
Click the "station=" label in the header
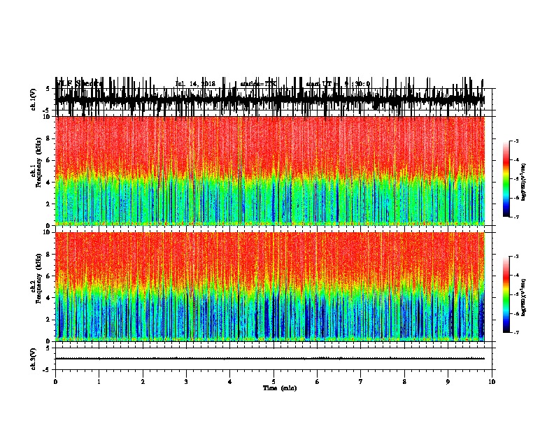(253, 84)
